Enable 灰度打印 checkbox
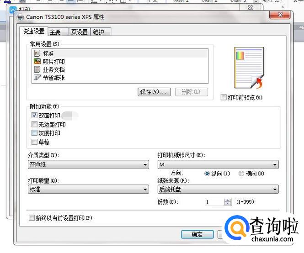Screen dimensions: 304x253 pos(34,133)
